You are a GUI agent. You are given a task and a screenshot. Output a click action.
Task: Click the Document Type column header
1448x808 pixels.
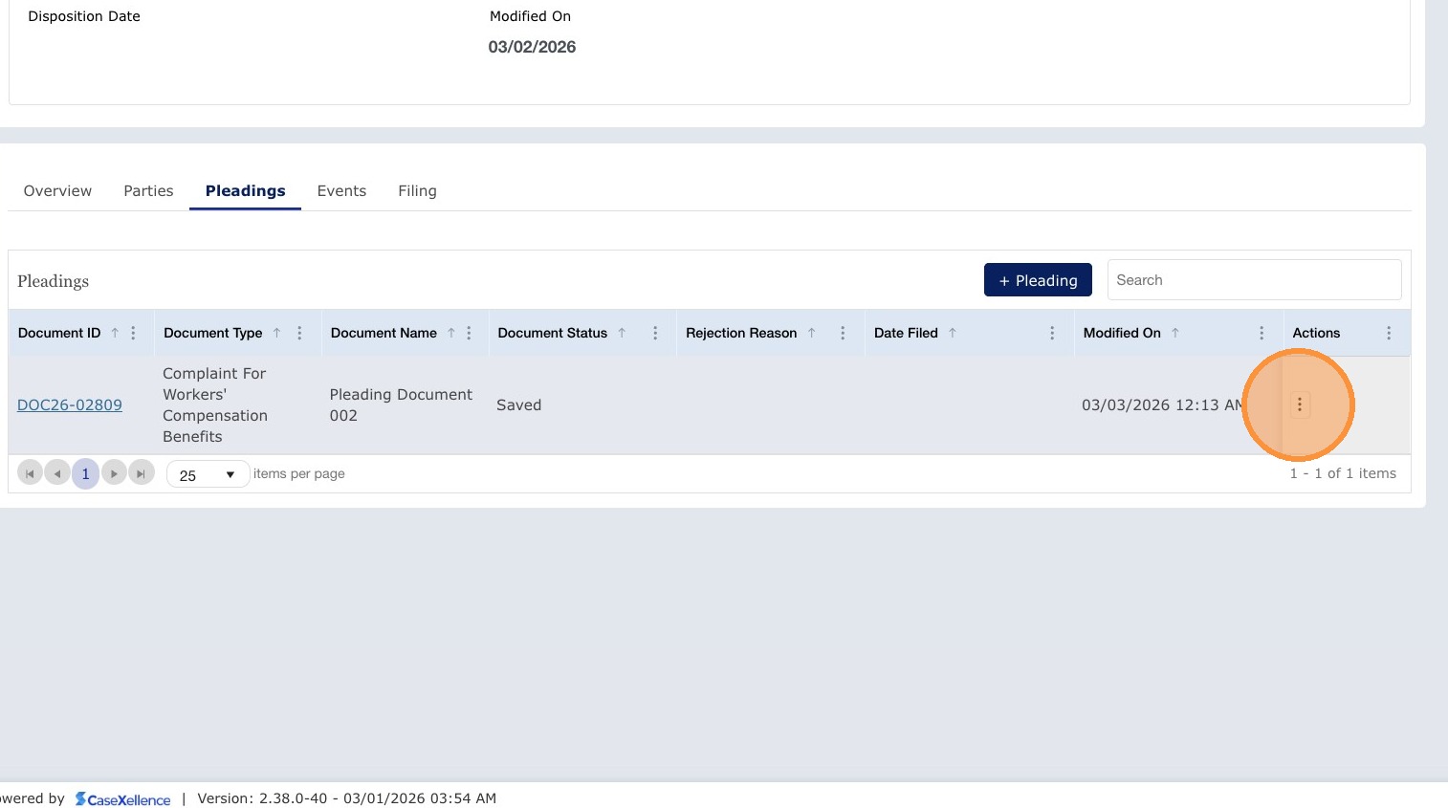click(x=212, y=333)
